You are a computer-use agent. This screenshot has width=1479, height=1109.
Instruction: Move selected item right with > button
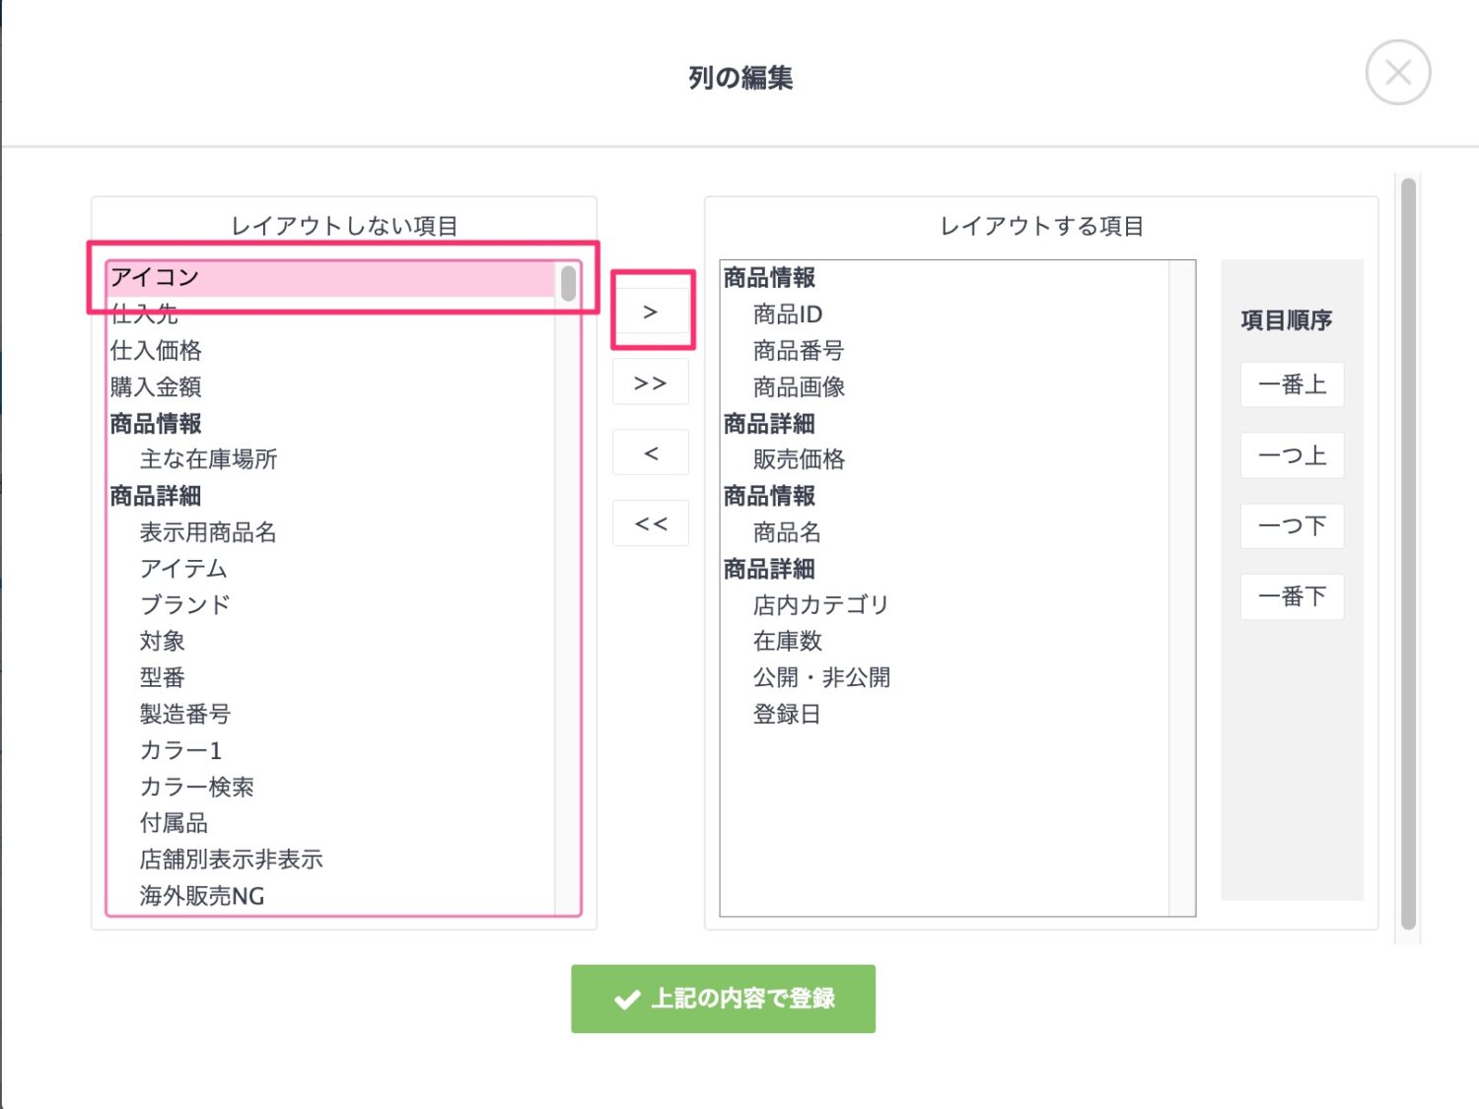click(x=651, y=312)
